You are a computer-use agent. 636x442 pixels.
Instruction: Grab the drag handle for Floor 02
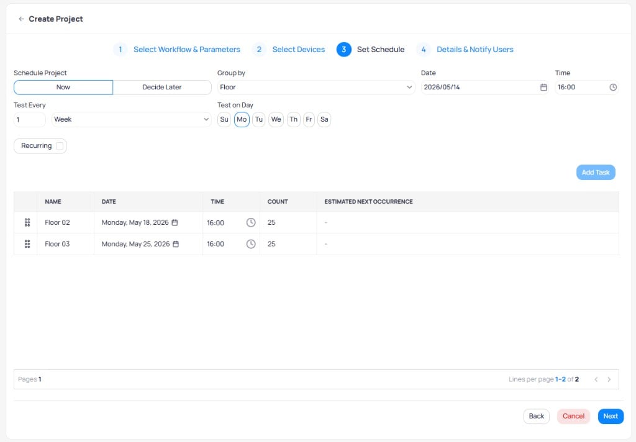click(x=27, y=223)
